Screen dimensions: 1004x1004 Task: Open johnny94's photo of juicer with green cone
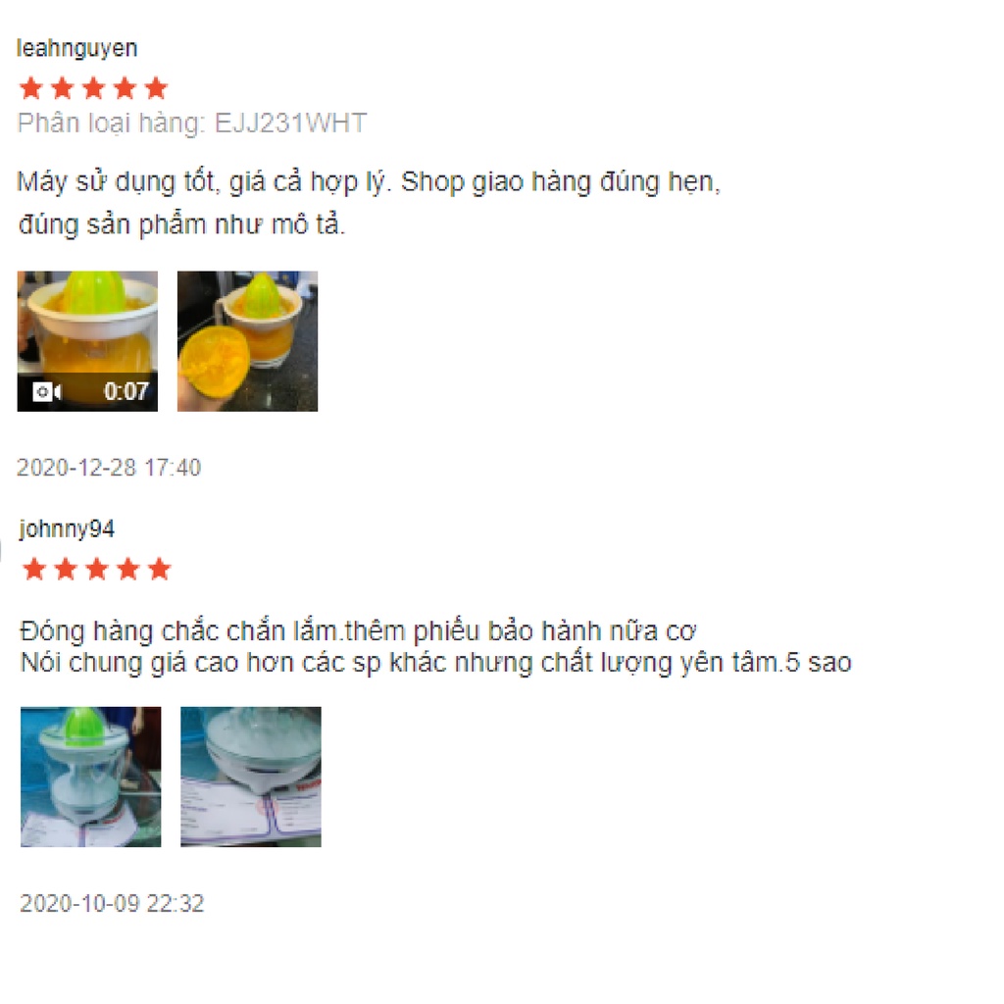(91, 777)
